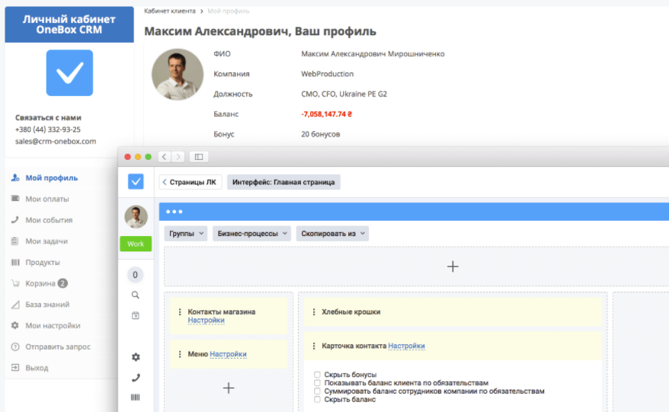669x412 pixels.
Task: Select База знаний menu item
Action: point(47,305)
